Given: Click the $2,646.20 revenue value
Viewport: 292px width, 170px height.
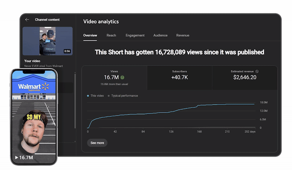Looking at the screenshot, I should click(x=245, y=77).
